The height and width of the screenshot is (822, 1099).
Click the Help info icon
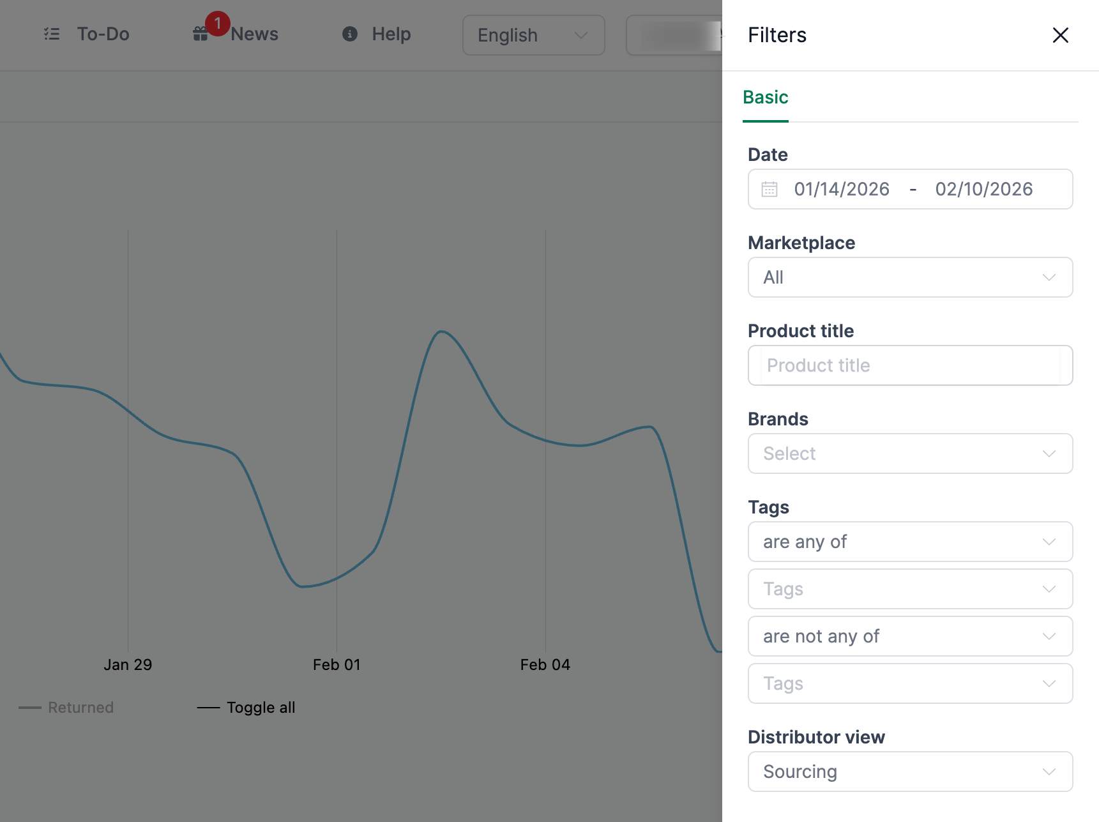pos(349,34)
